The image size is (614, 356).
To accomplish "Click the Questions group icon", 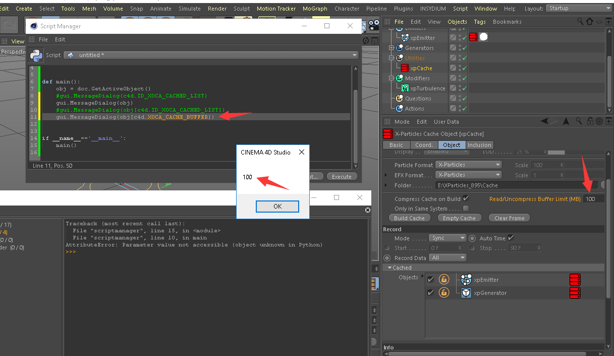I will coord(400,98).
